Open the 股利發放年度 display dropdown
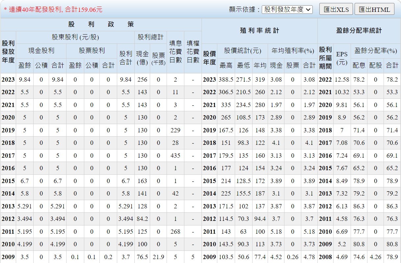401x263 pixels. (x=287, y=10)
